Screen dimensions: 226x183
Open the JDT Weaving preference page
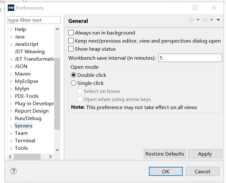pyautogui.click(x=30, y=52)
